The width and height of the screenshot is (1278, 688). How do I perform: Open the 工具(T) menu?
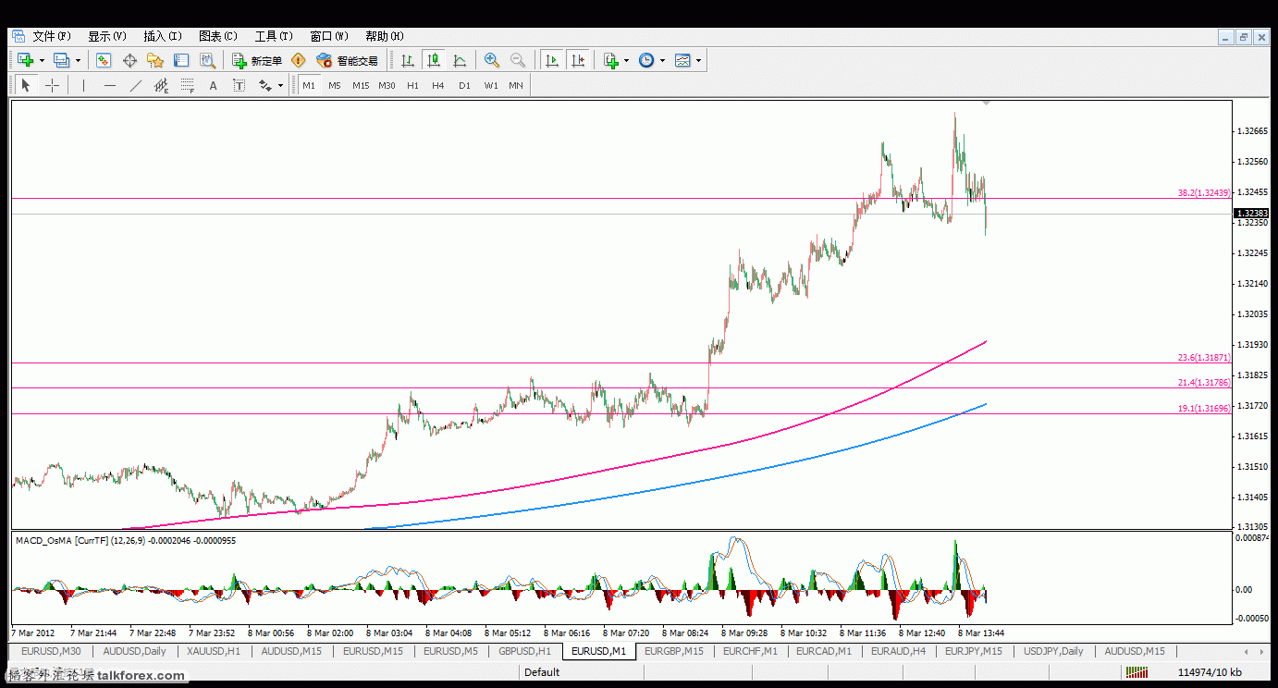(274, 36)
